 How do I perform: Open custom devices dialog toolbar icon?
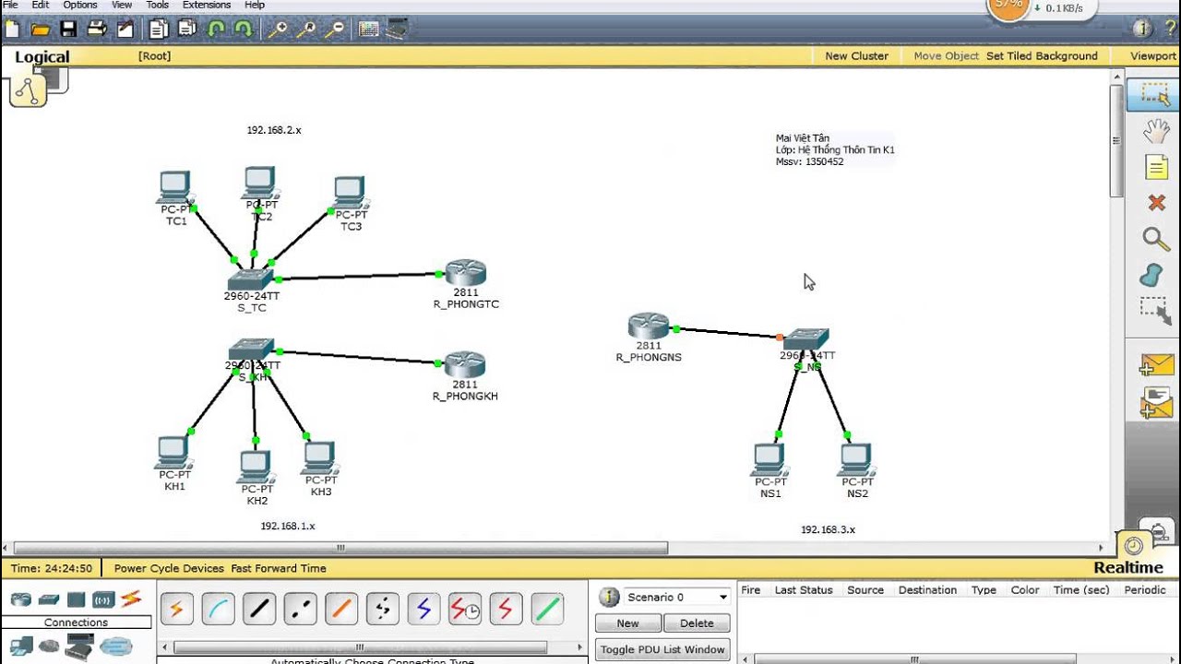pyautogui.click(x=397, y=30)
